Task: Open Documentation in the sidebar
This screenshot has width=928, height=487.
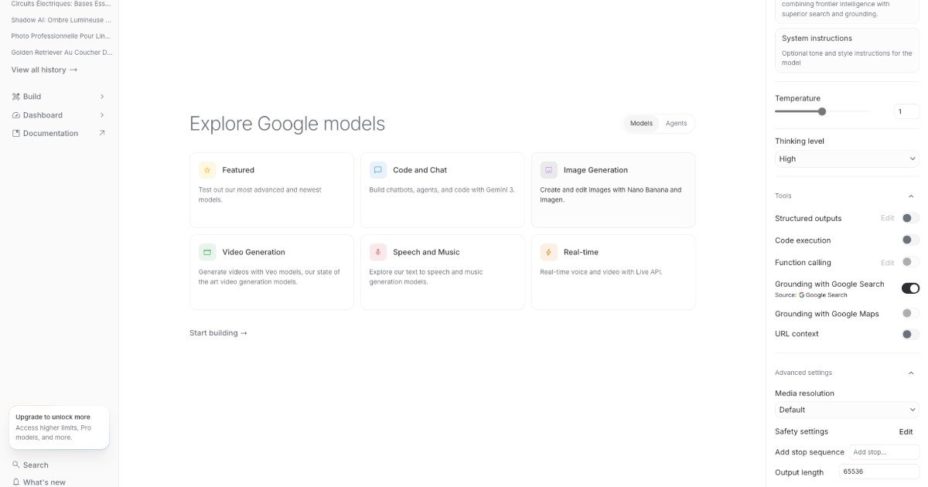Action: pos(59,133)
